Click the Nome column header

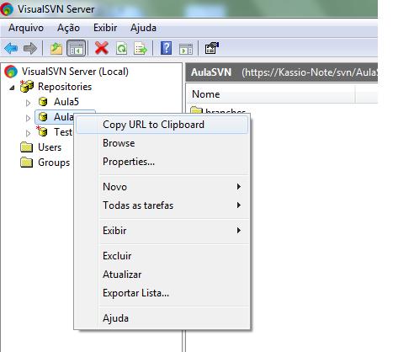271,94
